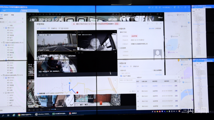Click the magnifier zoom icon in the top video toolbar
Image resolution: width=214 pixels, height=120 pixels.
tap(36, 14)
